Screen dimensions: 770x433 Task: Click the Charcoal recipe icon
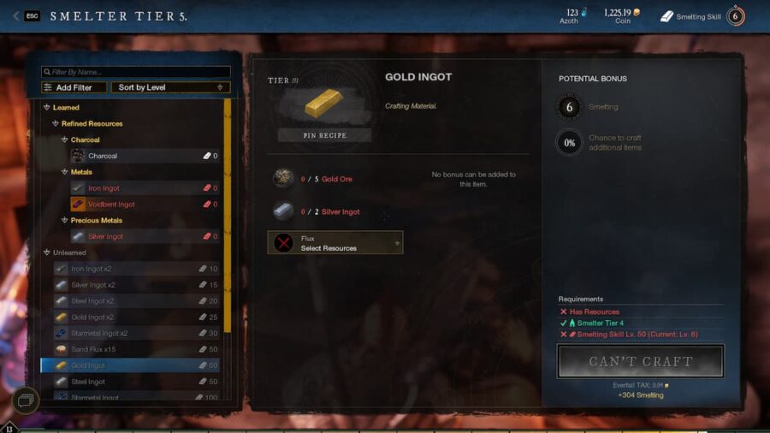click(x=78, y=156)
